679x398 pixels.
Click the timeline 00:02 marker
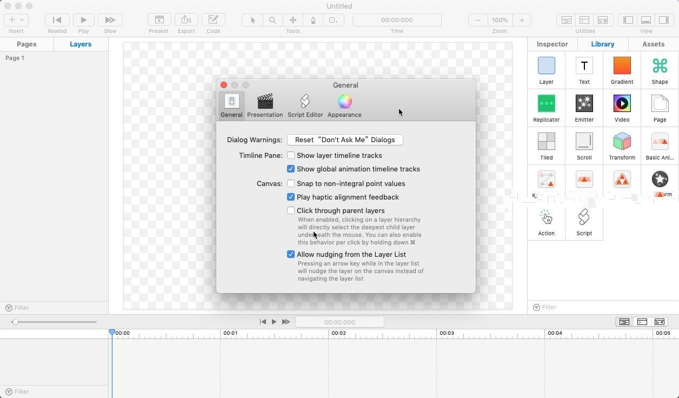338,333
